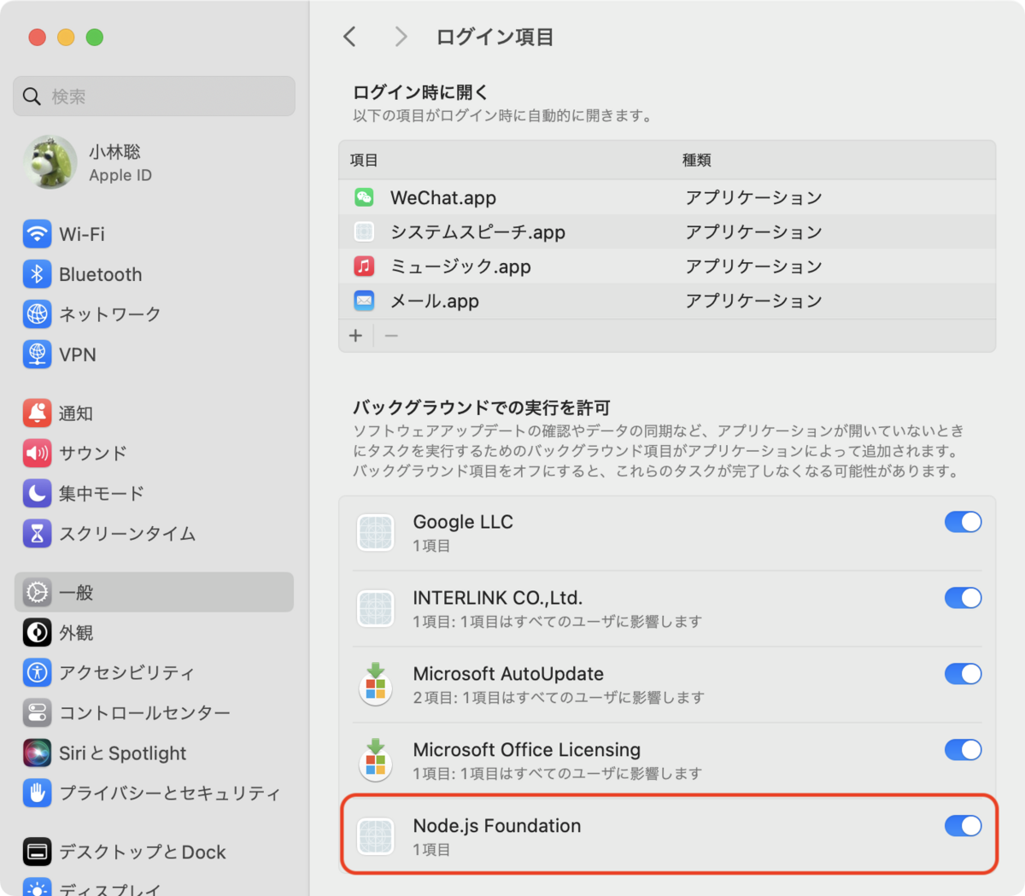Image resolution: width=1025 pixels, height=896 pixels.
Task: Open 集中モード moon icon
Action: 37,494
